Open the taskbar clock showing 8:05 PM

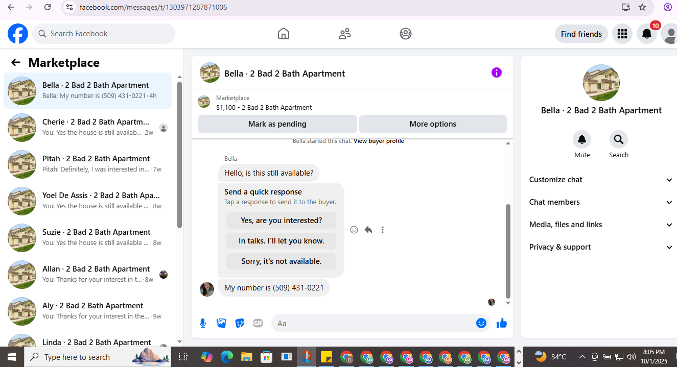tap(655, 357)
